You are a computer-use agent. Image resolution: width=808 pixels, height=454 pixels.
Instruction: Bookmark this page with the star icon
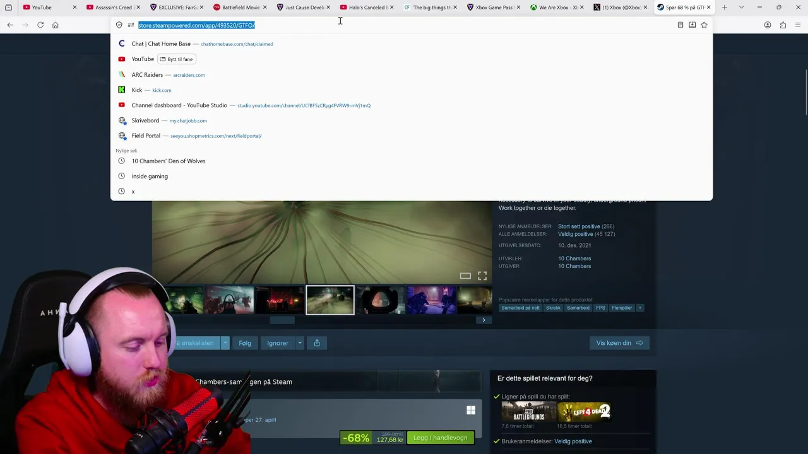pyautogui.click(x=704, y=25)
